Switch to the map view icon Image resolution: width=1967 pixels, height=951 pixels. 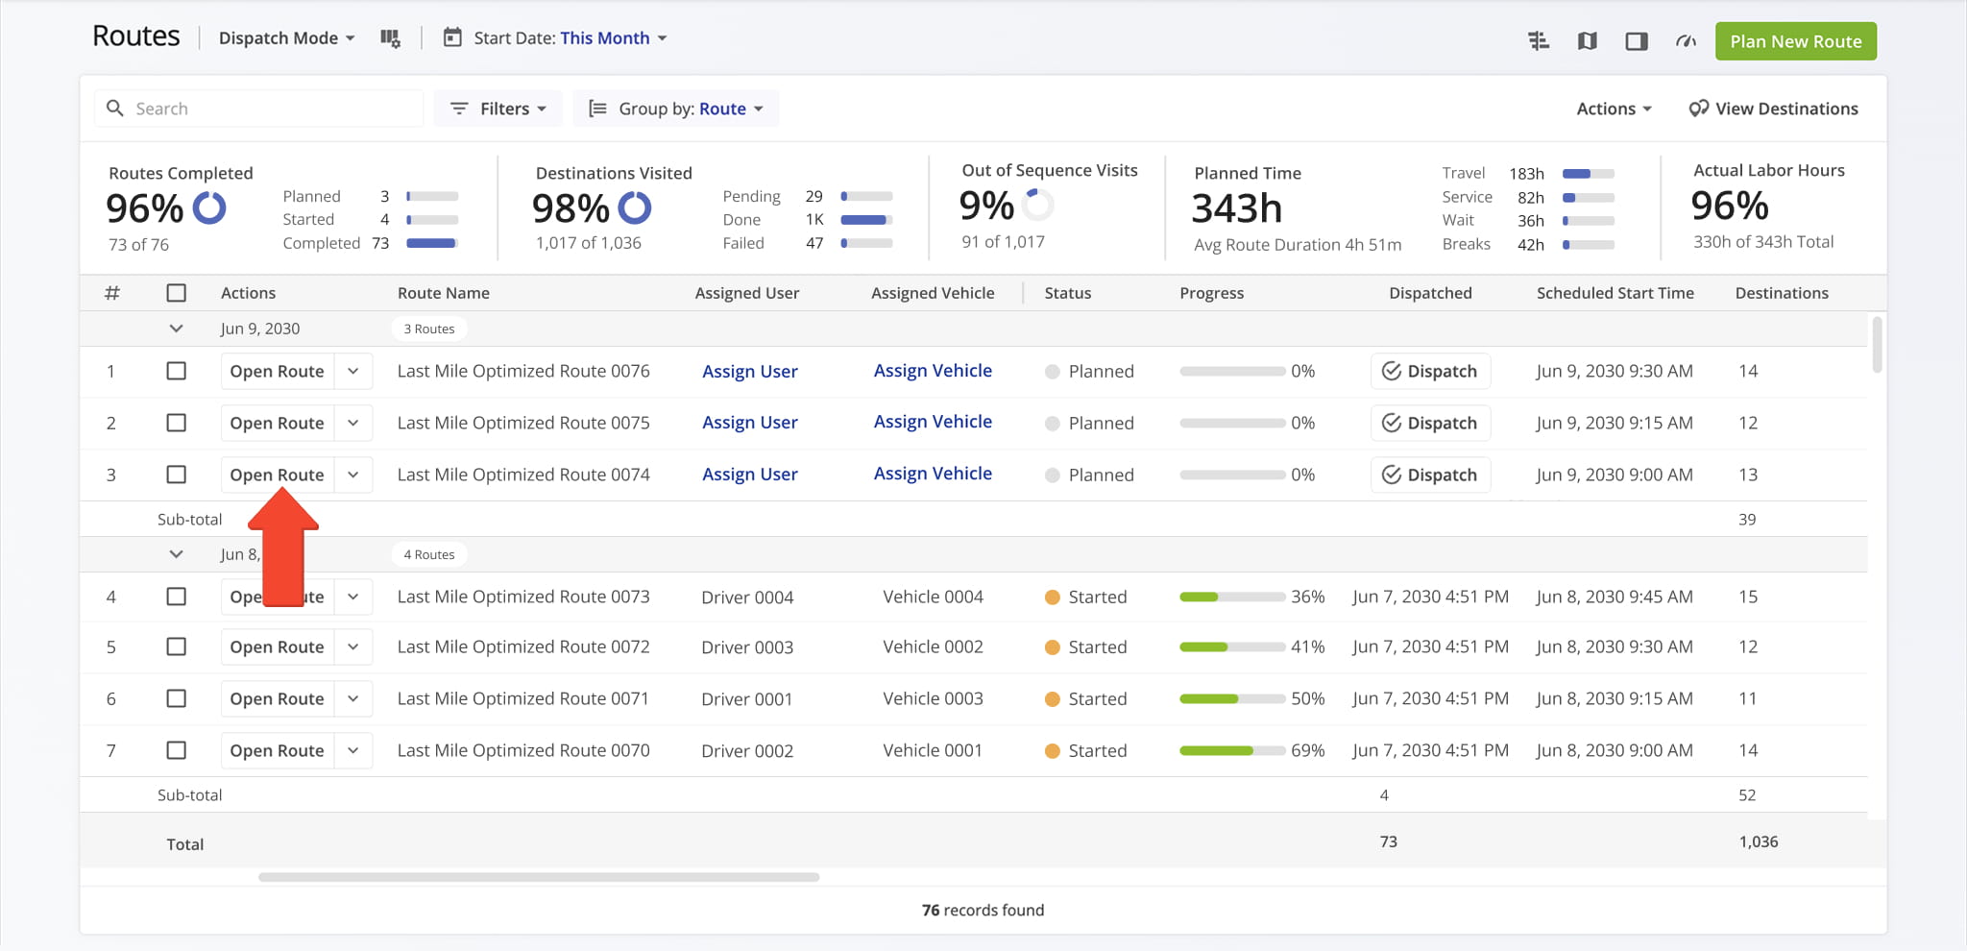[x=1588, y=41]
